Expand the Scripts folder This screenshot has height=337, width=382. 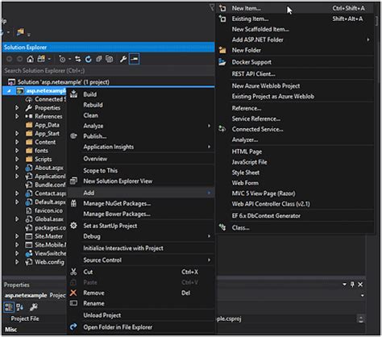pyautogui.click(x=17, y=159)
